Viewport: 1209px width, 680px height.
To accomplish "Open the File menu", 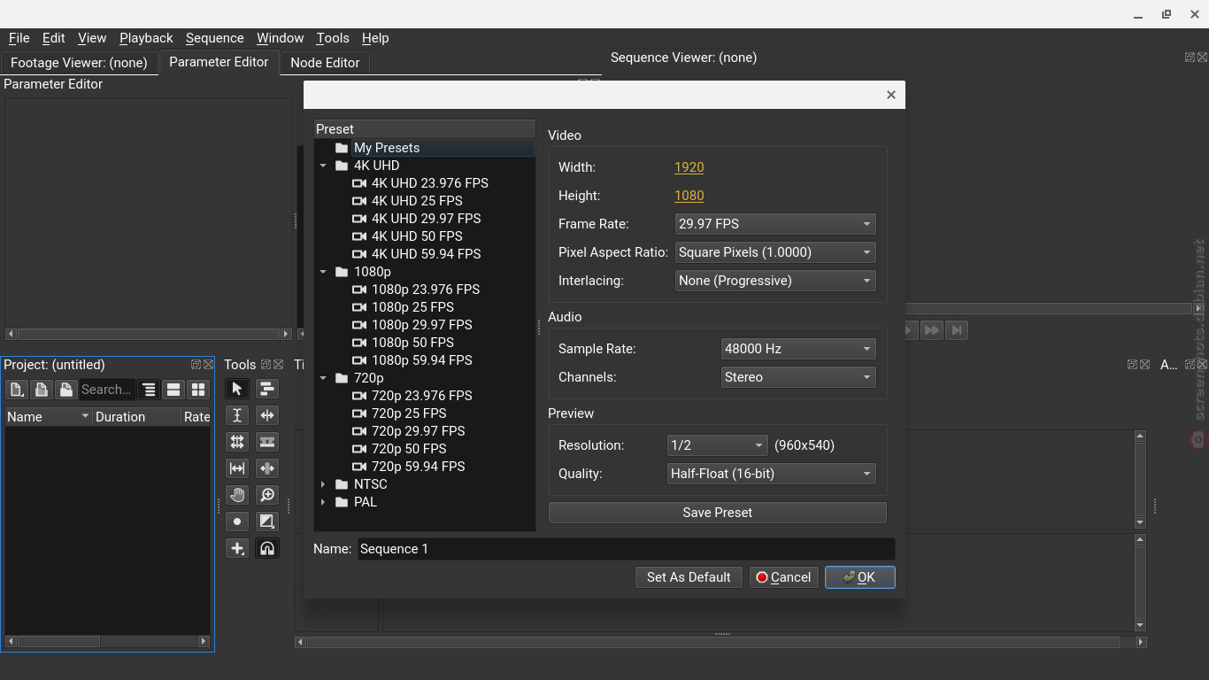I will (x=19, y=38).
